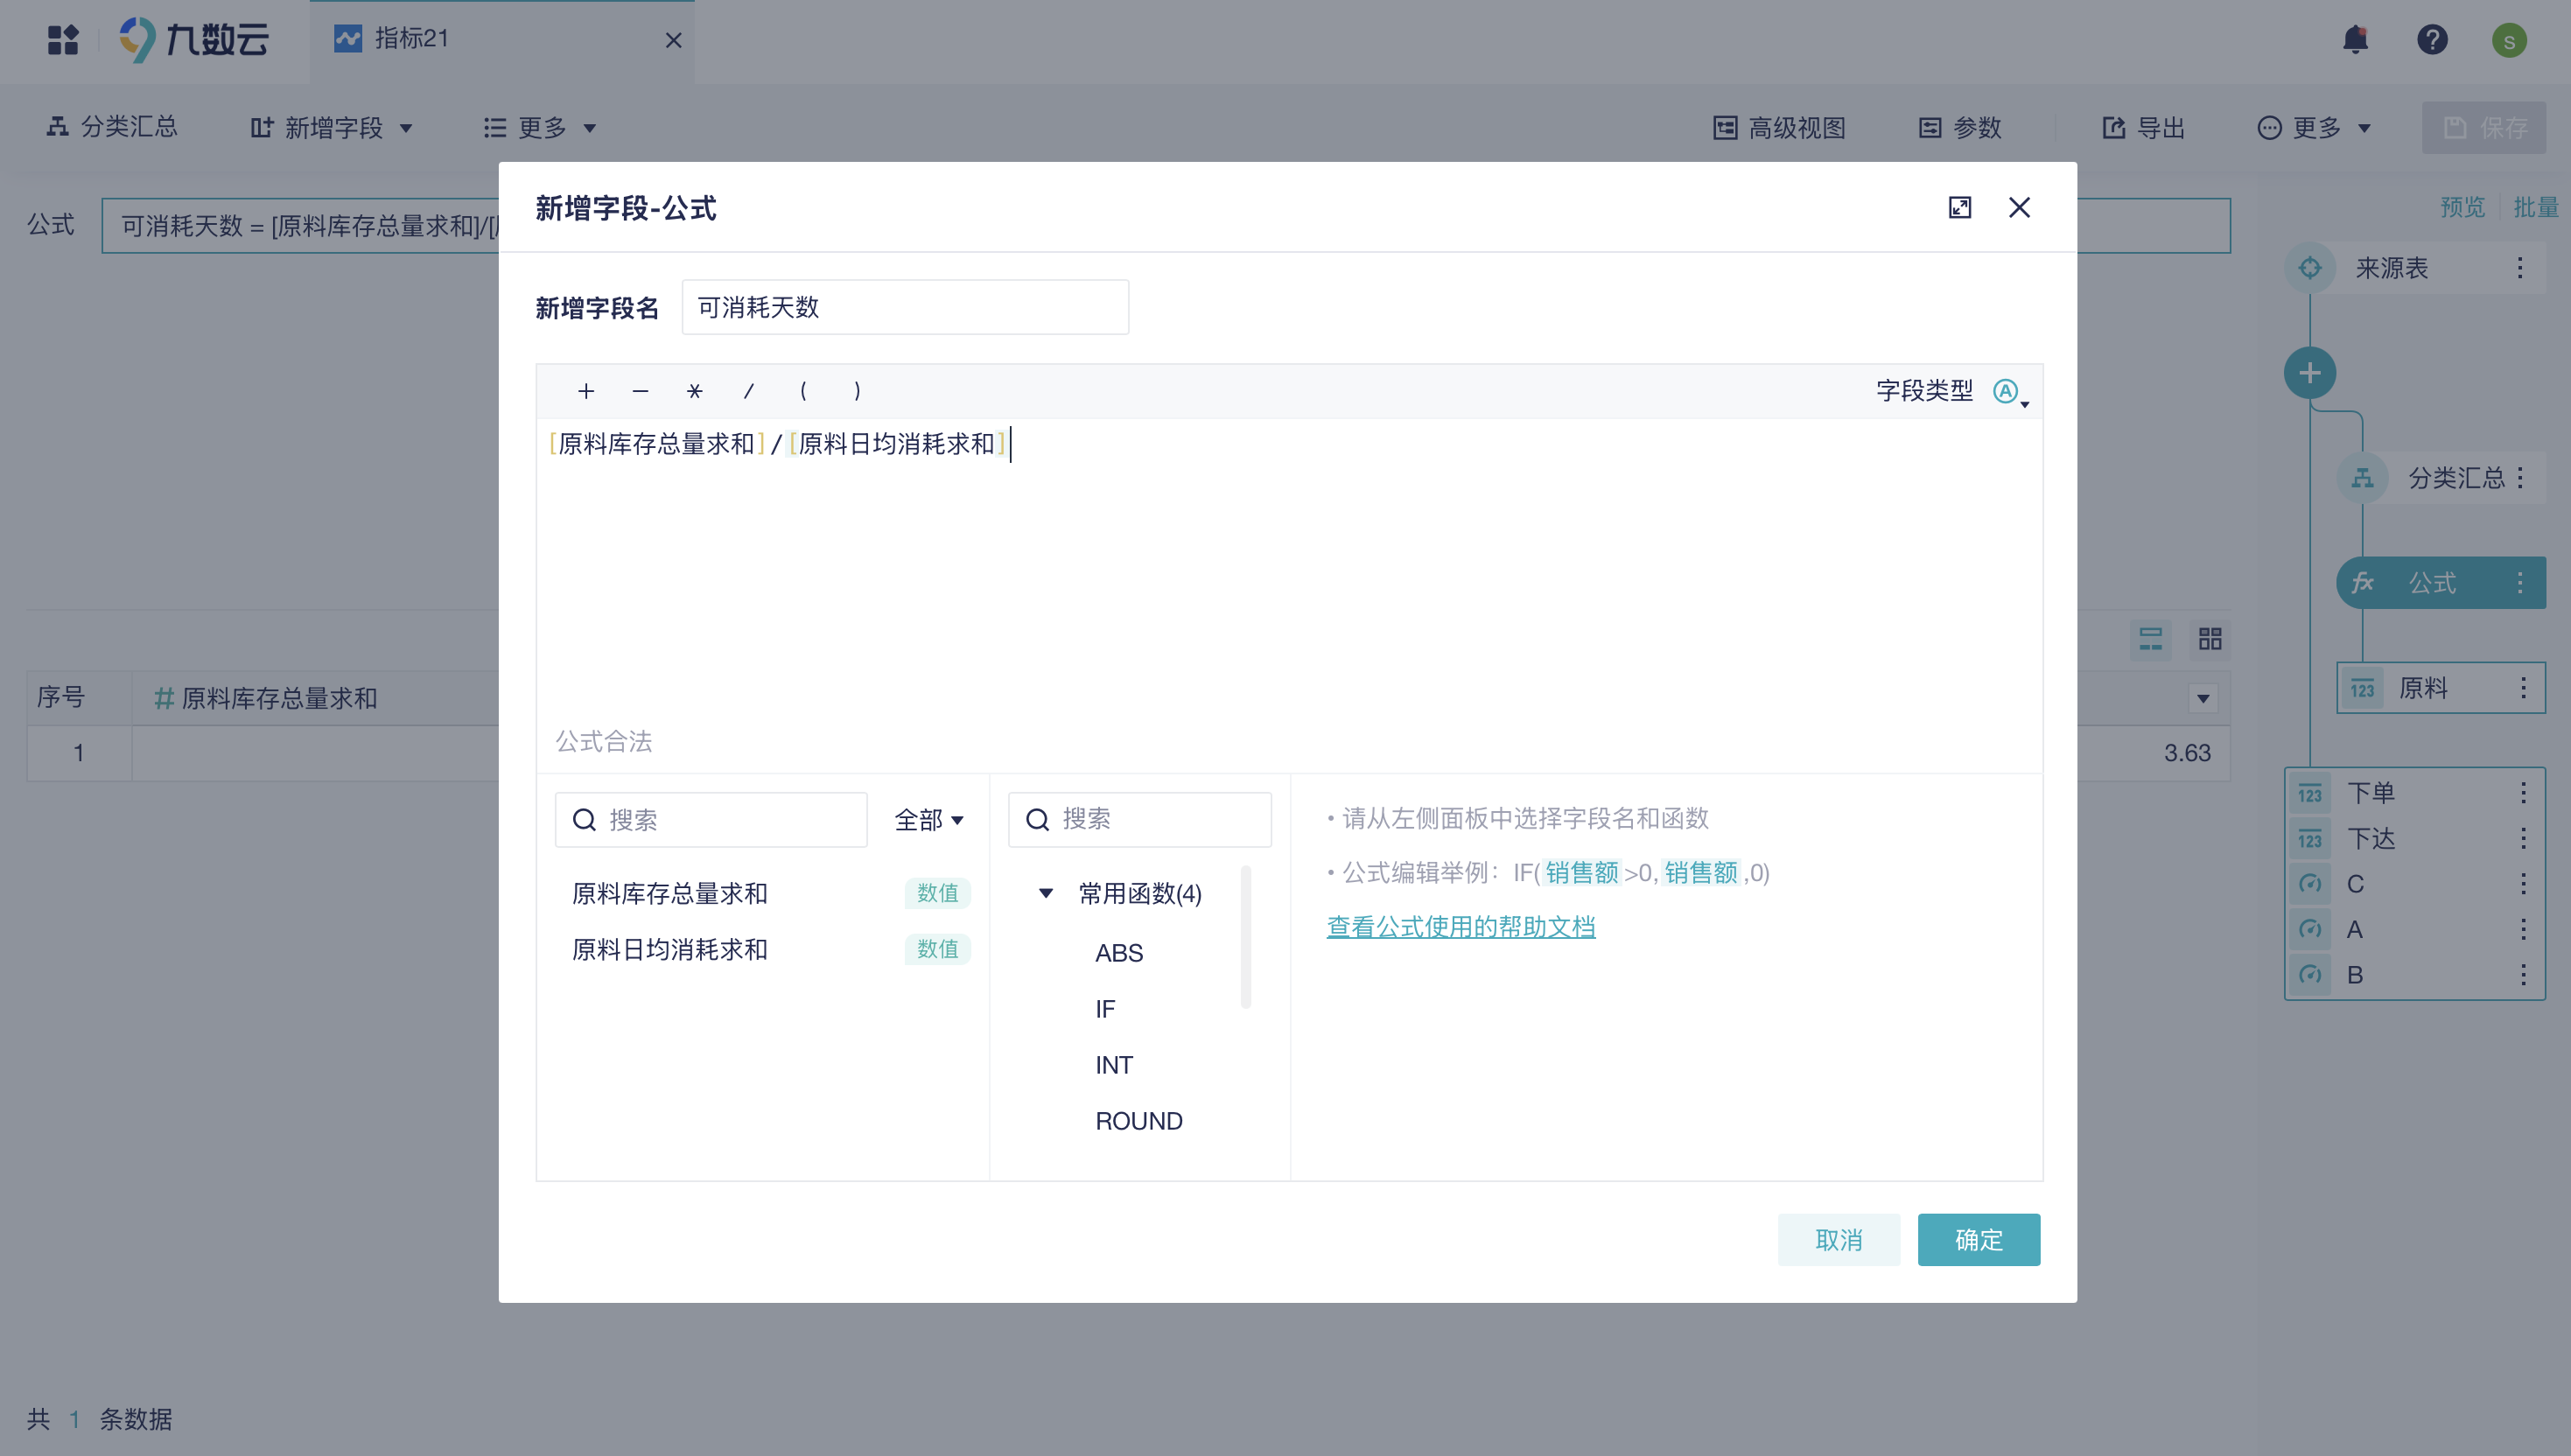Screen dimensions: 2571x1456
Task: Open the 全部 filter dropdown
Action: pos(928,819)
